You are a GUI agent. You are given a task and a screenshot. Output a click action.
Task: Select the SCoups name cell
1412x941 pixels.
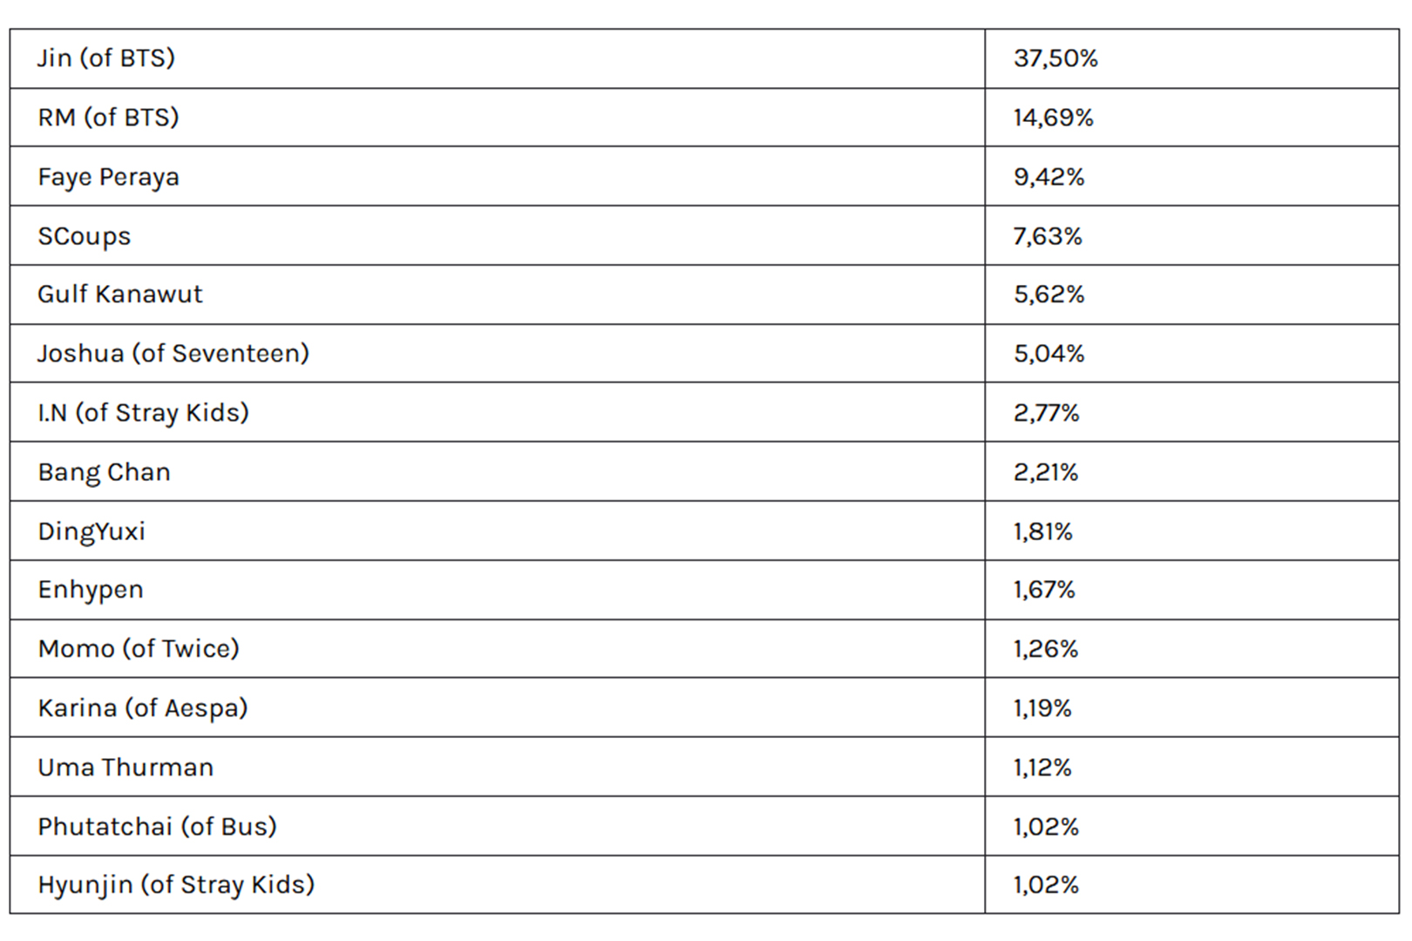tap(84, 236)
